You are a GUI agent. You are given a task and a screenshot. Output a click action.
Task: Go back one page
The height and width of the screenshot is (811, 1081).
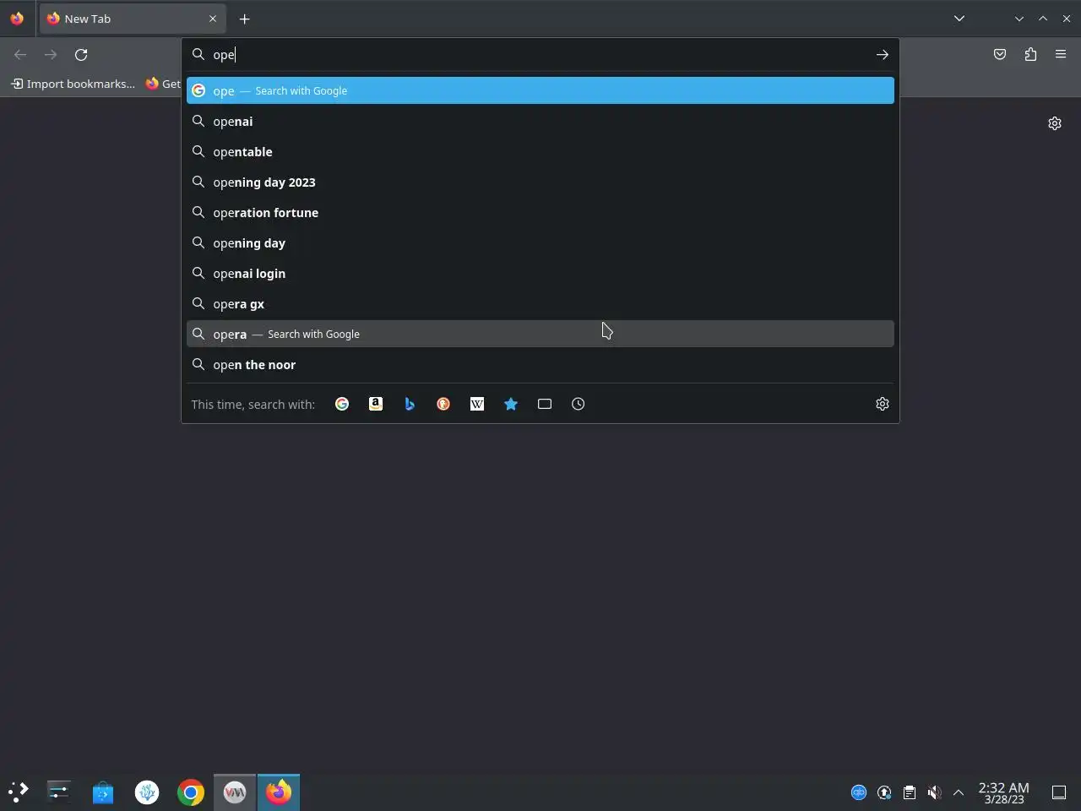click(20, 54)
